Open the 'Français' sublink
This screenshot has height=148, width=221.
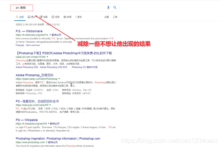click(20, 45)
